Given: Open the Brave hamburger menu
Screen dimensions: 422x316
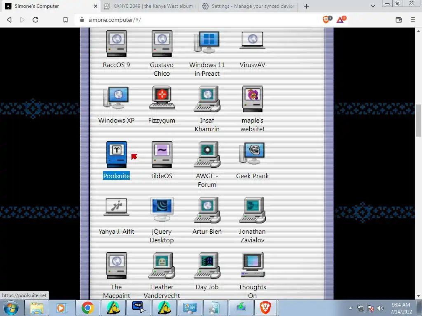Looking at the screenshot, I should click(x=413, y=20).
